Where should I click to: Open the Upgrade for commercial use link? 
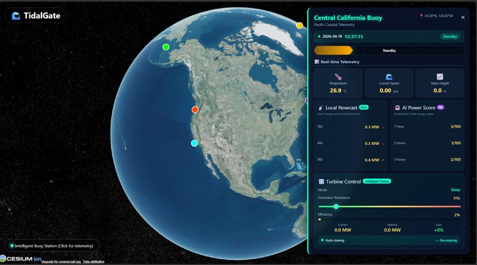click(x=61, y=261)
